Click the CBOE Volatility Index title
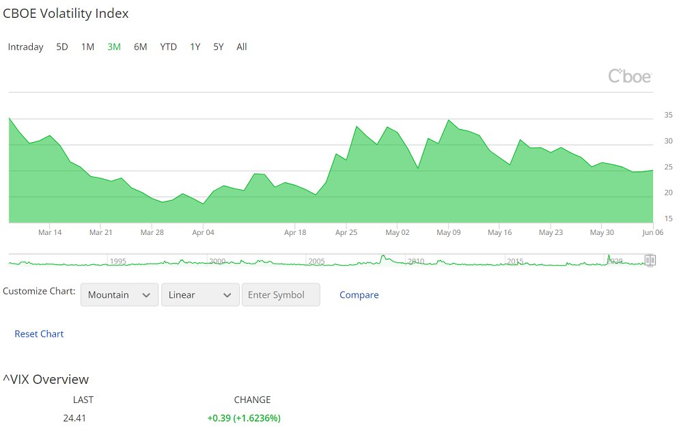Image resolution: width=683 pixels, height=431 pixels. click(66, 14)
